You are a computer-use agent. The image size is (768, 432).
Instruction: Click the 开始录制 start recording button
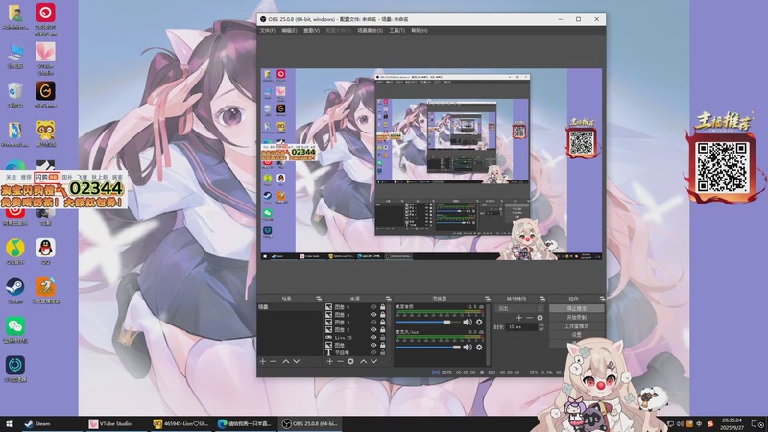coord(577,317)
